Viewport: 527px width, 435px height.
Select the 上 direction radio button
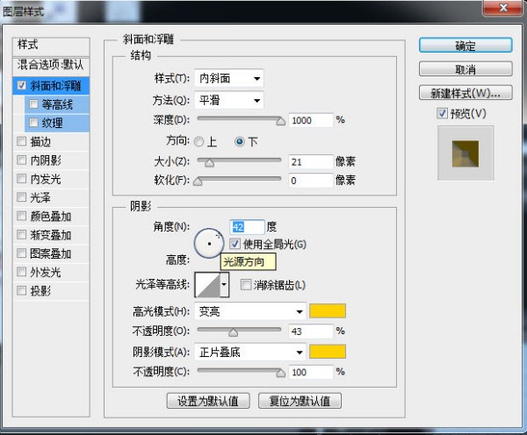199,141
